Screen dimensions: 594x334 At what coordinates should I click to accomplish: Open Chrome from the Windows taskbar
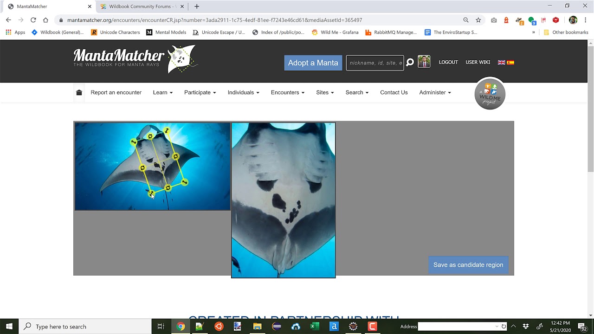coord(181,327)
